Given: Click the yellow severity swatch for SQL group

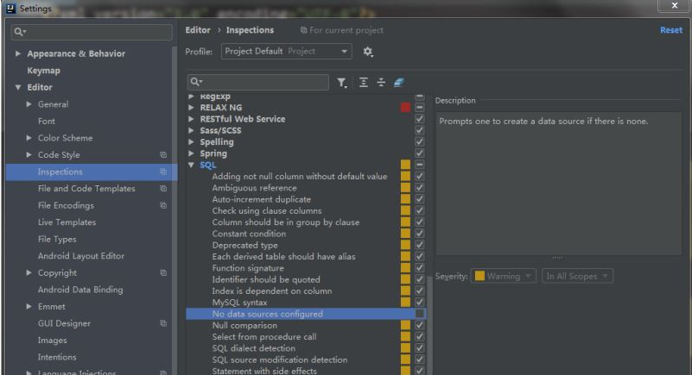Looking at the screenshot, I should (x=405, y=165).
